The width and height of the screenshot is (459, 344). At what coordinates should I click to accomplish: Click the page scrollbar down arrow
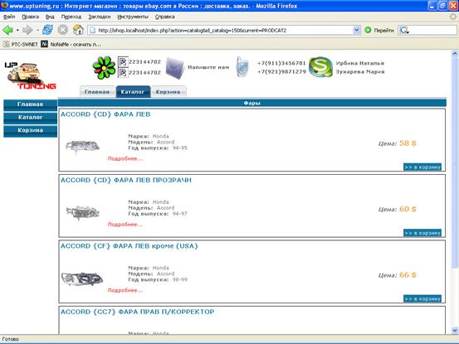pyautogui.click(x=455, y=330)
